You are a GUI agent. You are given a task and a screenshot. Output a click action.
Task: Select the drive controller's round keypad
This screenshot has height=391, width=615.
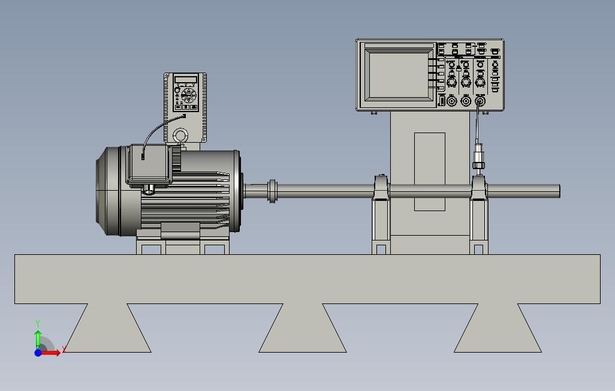[x=189, y=95]
